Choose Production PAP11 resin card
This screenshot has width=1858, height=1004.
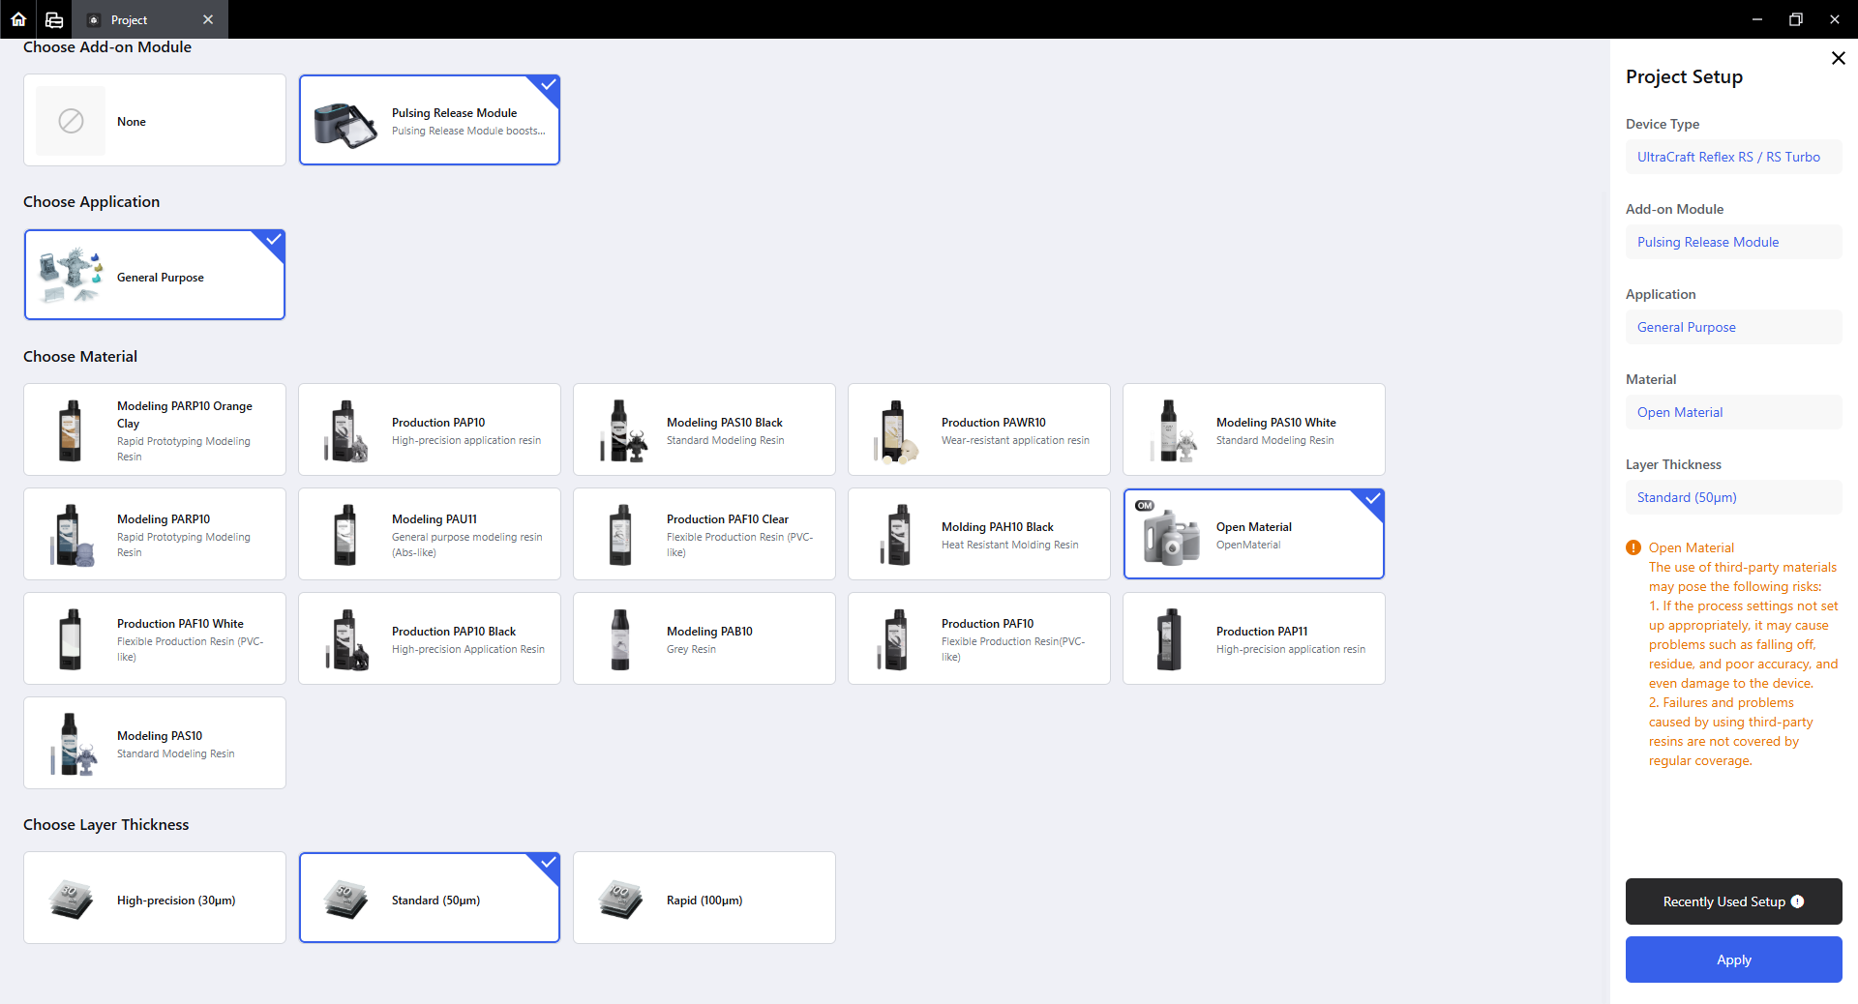[1254, 638]
